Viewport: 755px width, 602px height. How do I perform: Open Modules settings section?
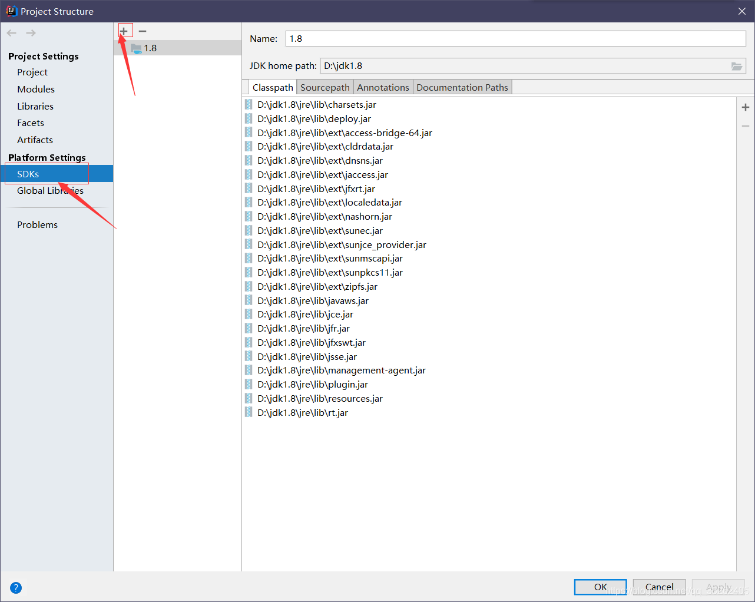36,90
